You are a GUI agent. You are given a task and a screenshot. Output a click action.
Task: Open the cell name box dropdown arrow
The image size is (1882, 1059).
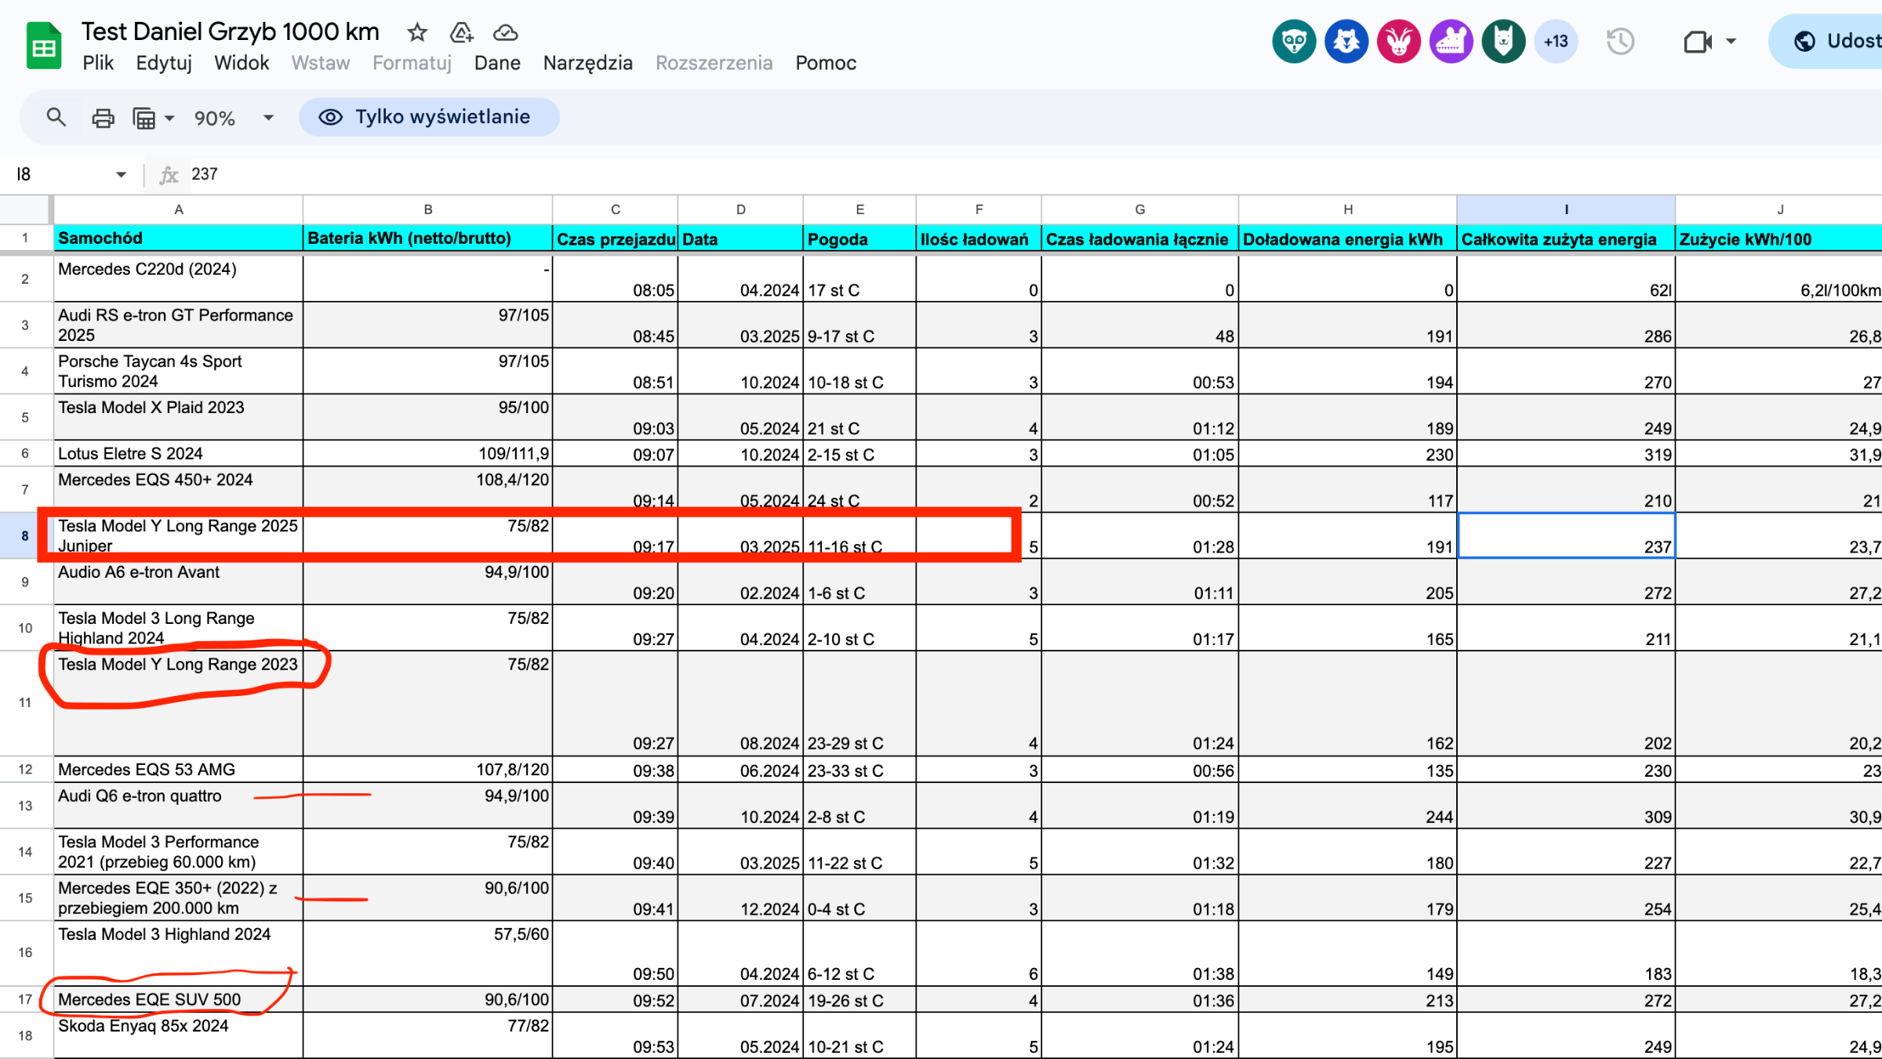click(121, 175)
